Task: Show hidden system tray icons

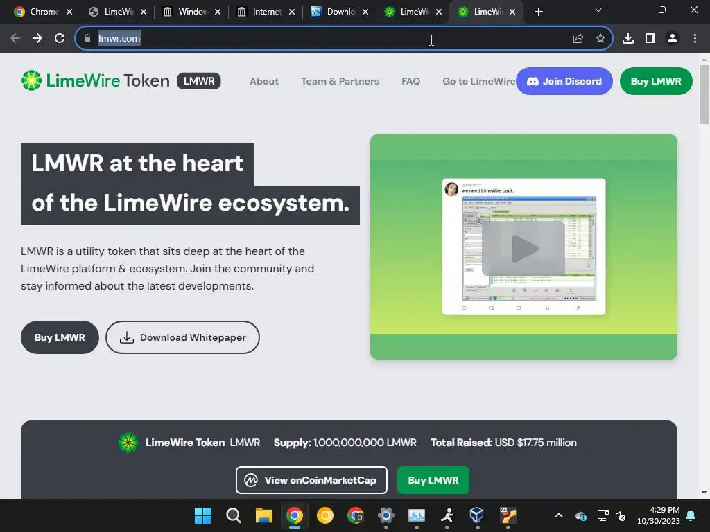Action: coord(559,515)
